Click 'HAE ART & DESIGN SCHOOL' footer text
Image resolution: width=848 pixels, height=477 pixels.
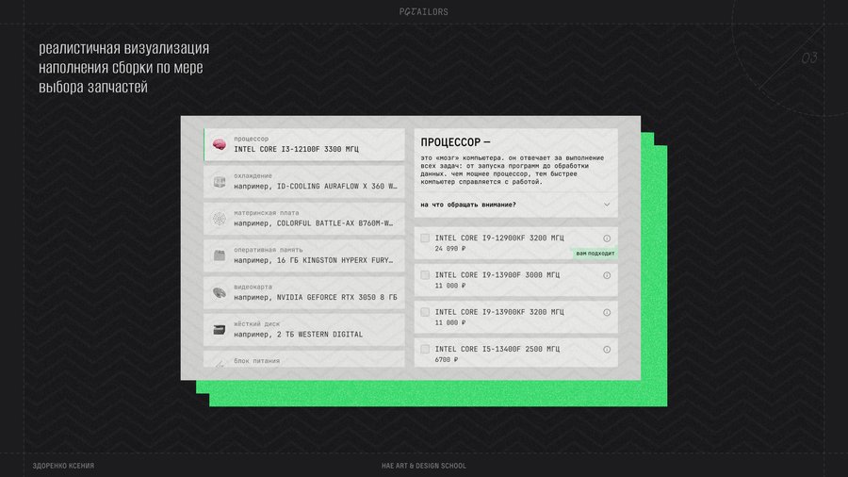point(423,466)
